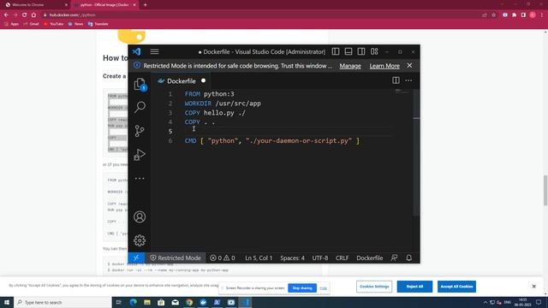Click the CMD instruction on line 6

click(190, 140)
